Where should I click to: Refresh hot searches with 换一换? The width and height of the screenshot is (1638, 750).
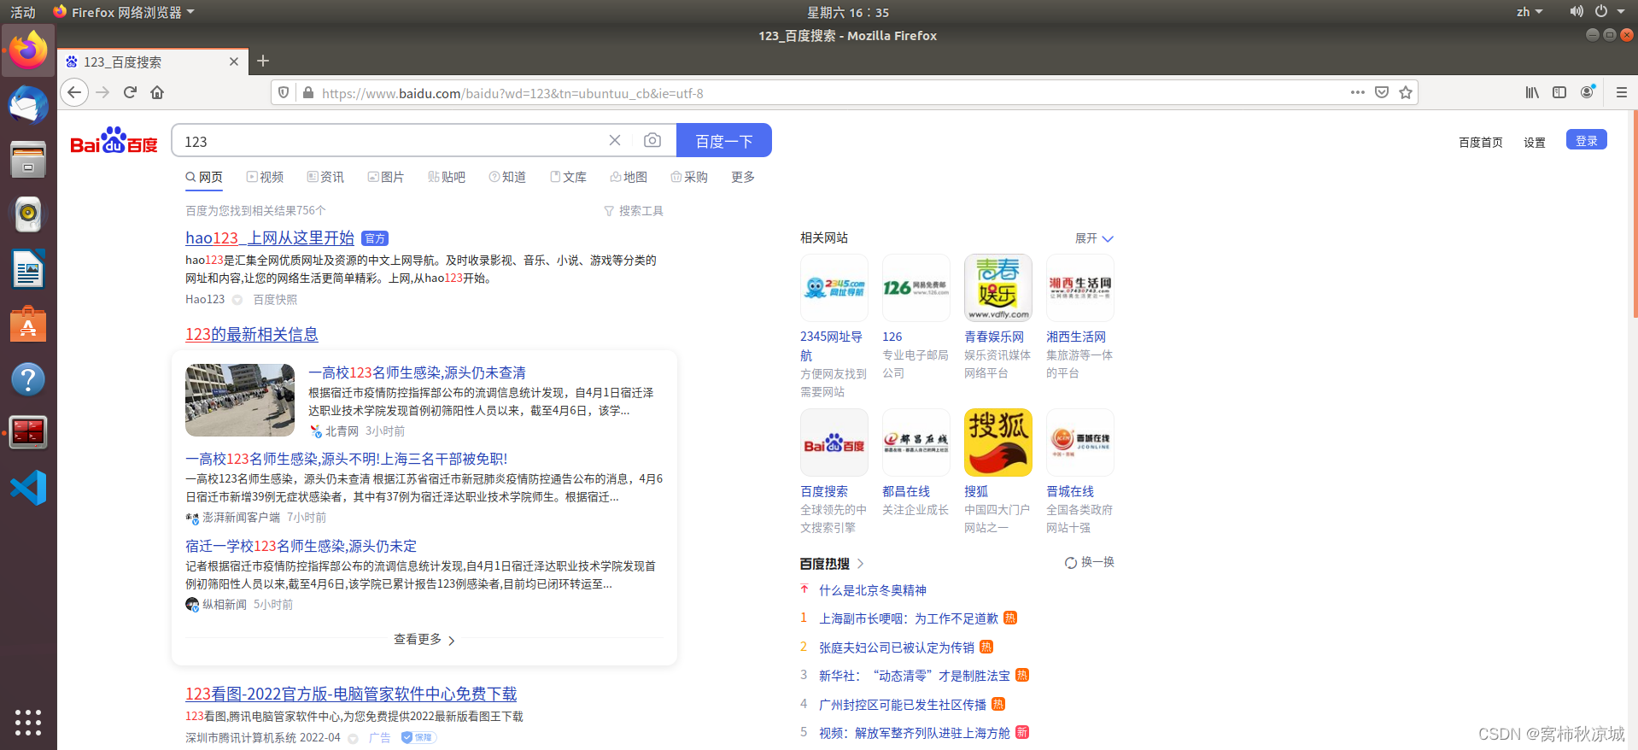click(1090, 562)
